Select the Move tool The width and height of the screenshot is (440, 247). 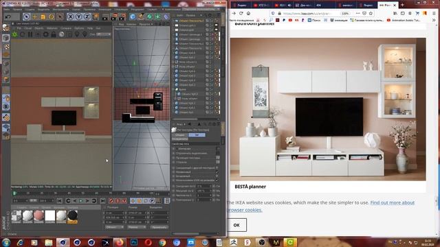(x=35, y=16)
